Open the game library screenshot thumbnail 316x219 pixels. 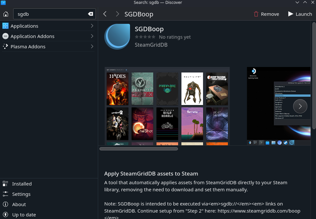point(167,106)
